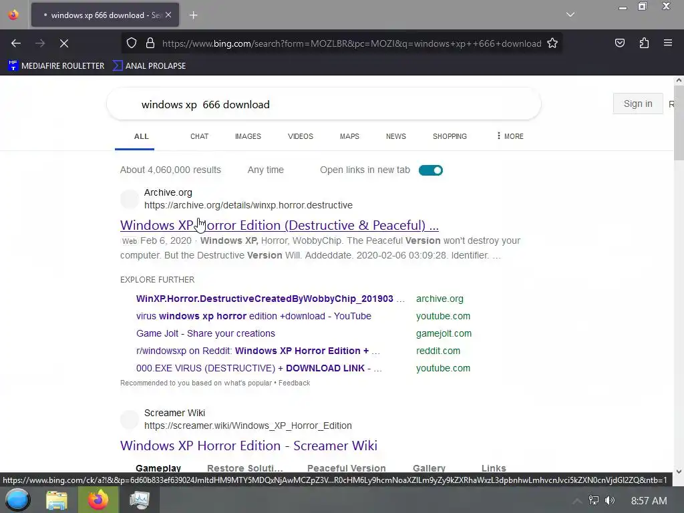Switch to the MAPS tab
Viewport: 684px width, 513px height.
pos(349,136)
